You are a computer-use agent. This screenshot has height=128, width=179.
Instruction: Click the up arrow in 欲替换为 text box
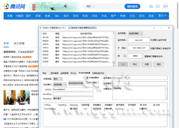pos(166,88)
